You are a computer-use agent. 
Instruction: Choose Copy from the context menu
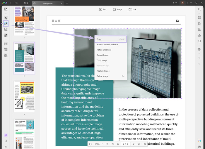[111, 39]
